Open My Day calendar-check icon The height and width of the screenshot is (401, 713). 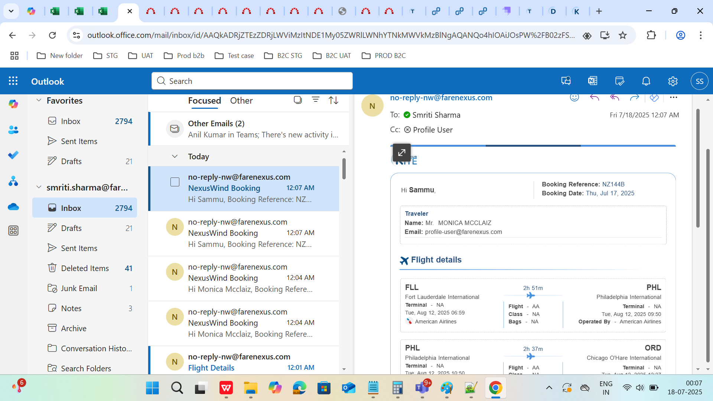619,81
